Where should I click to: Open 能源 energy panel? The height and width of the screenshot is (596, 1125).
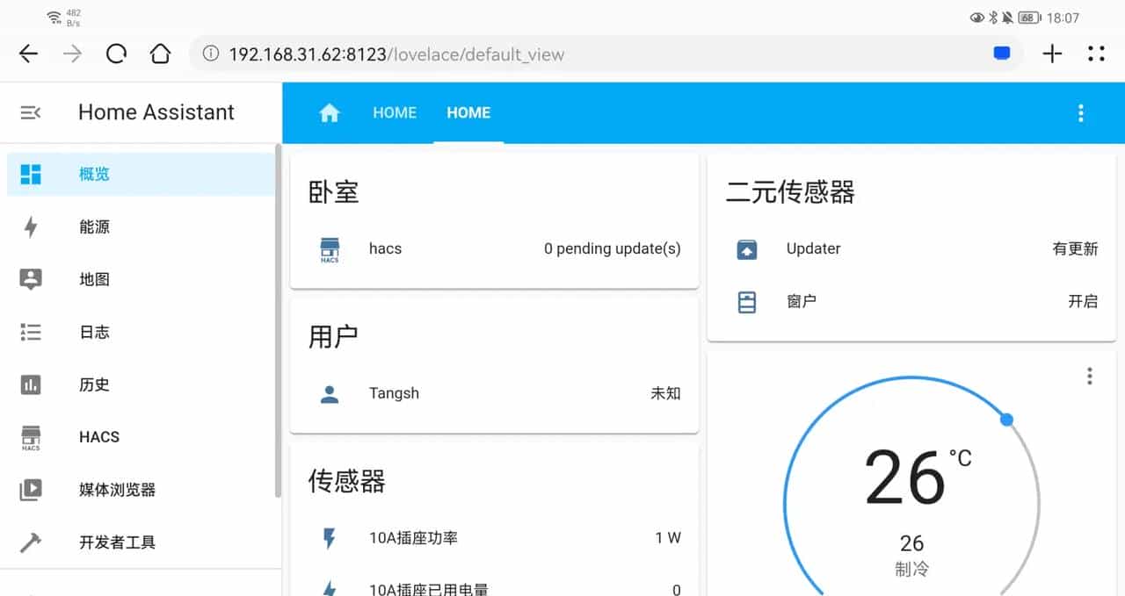94,226
